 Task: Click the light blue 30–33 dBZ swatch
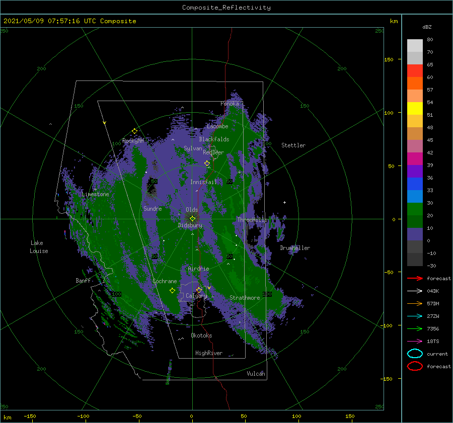pyautogui.click(x=415, y=197)
